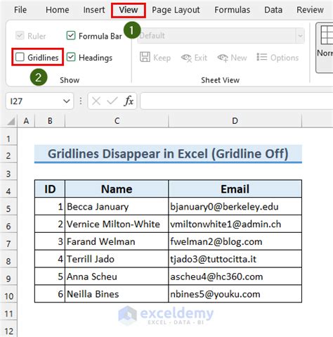
Task: Click email vmiltonwhite1@admin.ch cell
Action: [x=235, y=224]
